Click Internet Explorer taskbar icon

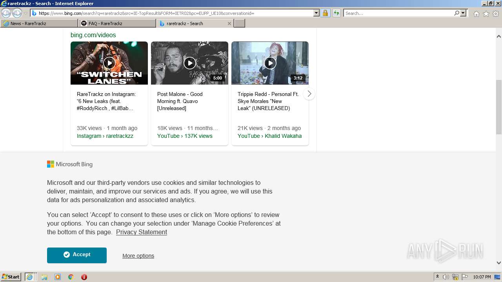(x=30, y=277)
